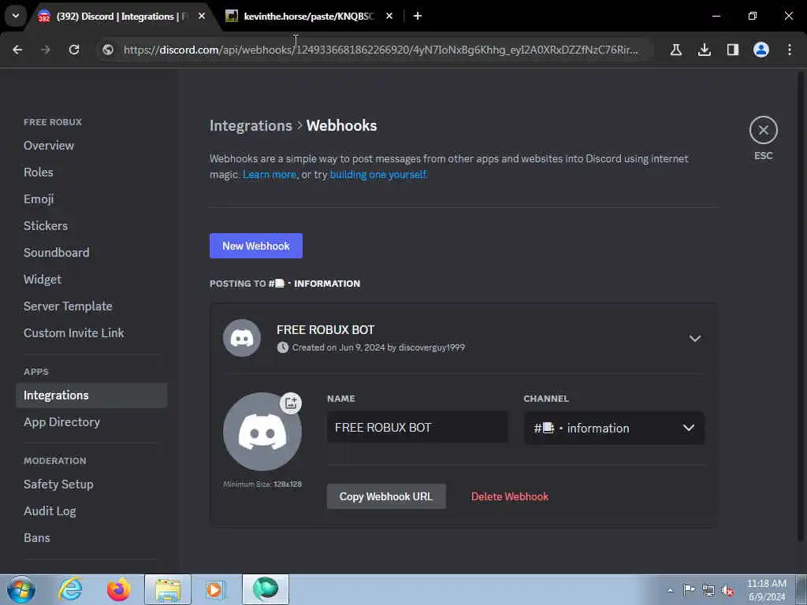Open the Bans page
The image size is (807, 605).
pos(37,537)
